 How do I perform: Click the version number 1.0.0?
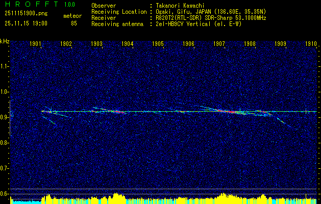(x=69, y=4)
